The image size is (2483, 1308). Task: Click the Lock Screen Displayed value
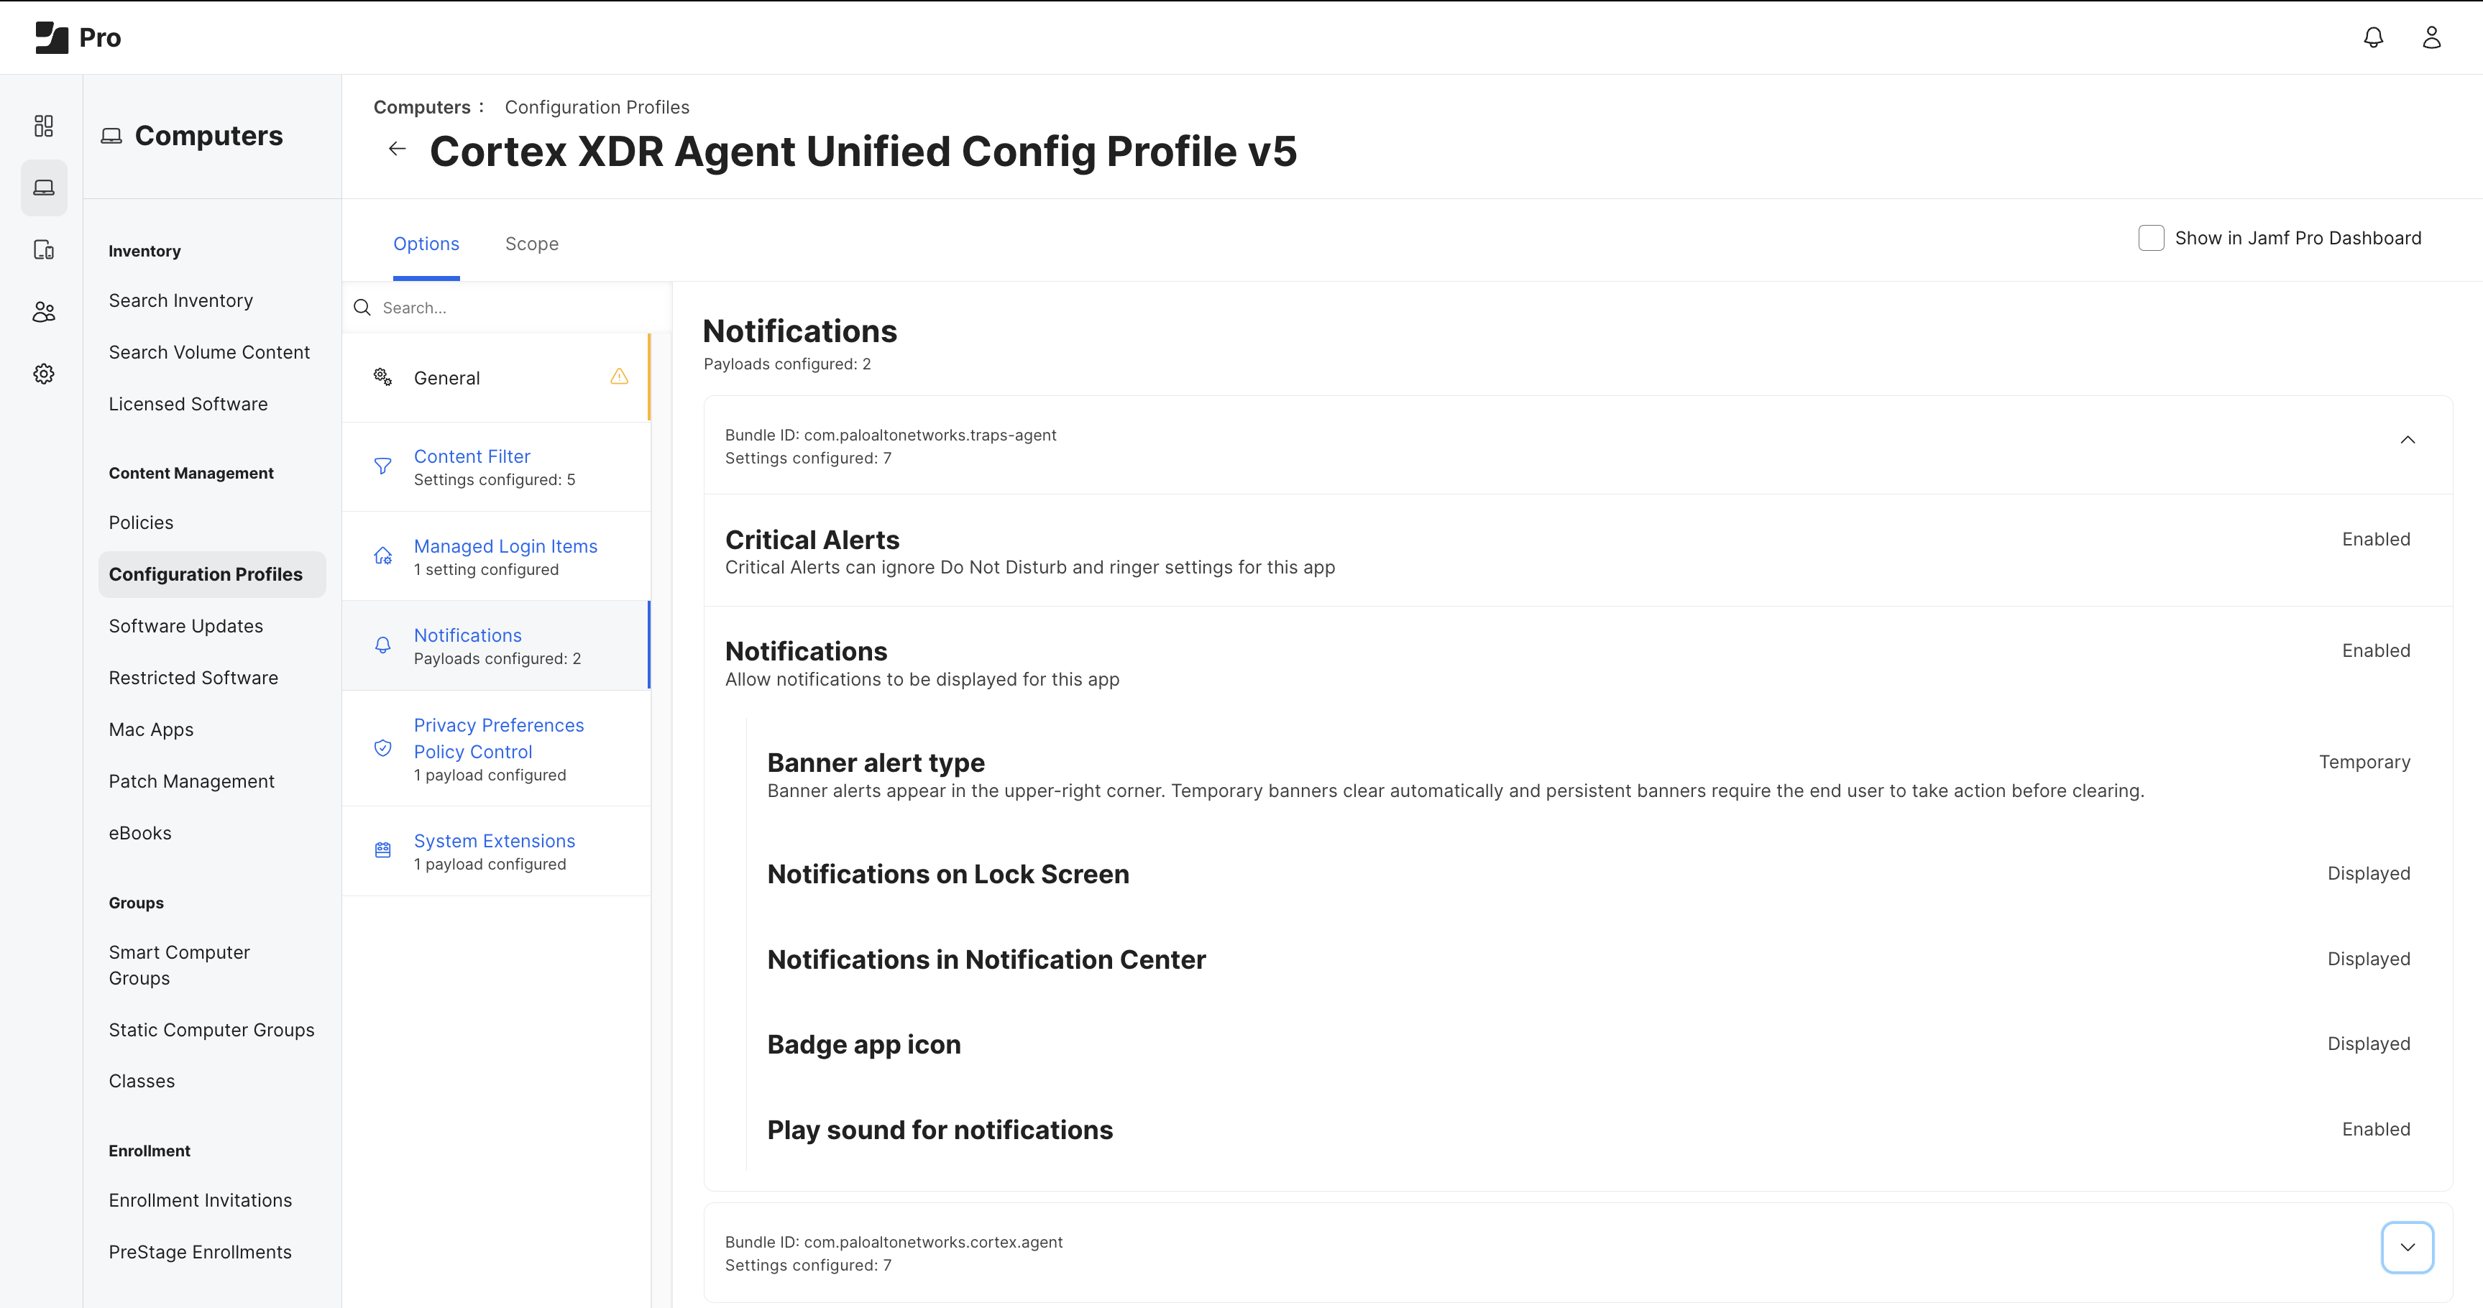(x=2368, y=874)
